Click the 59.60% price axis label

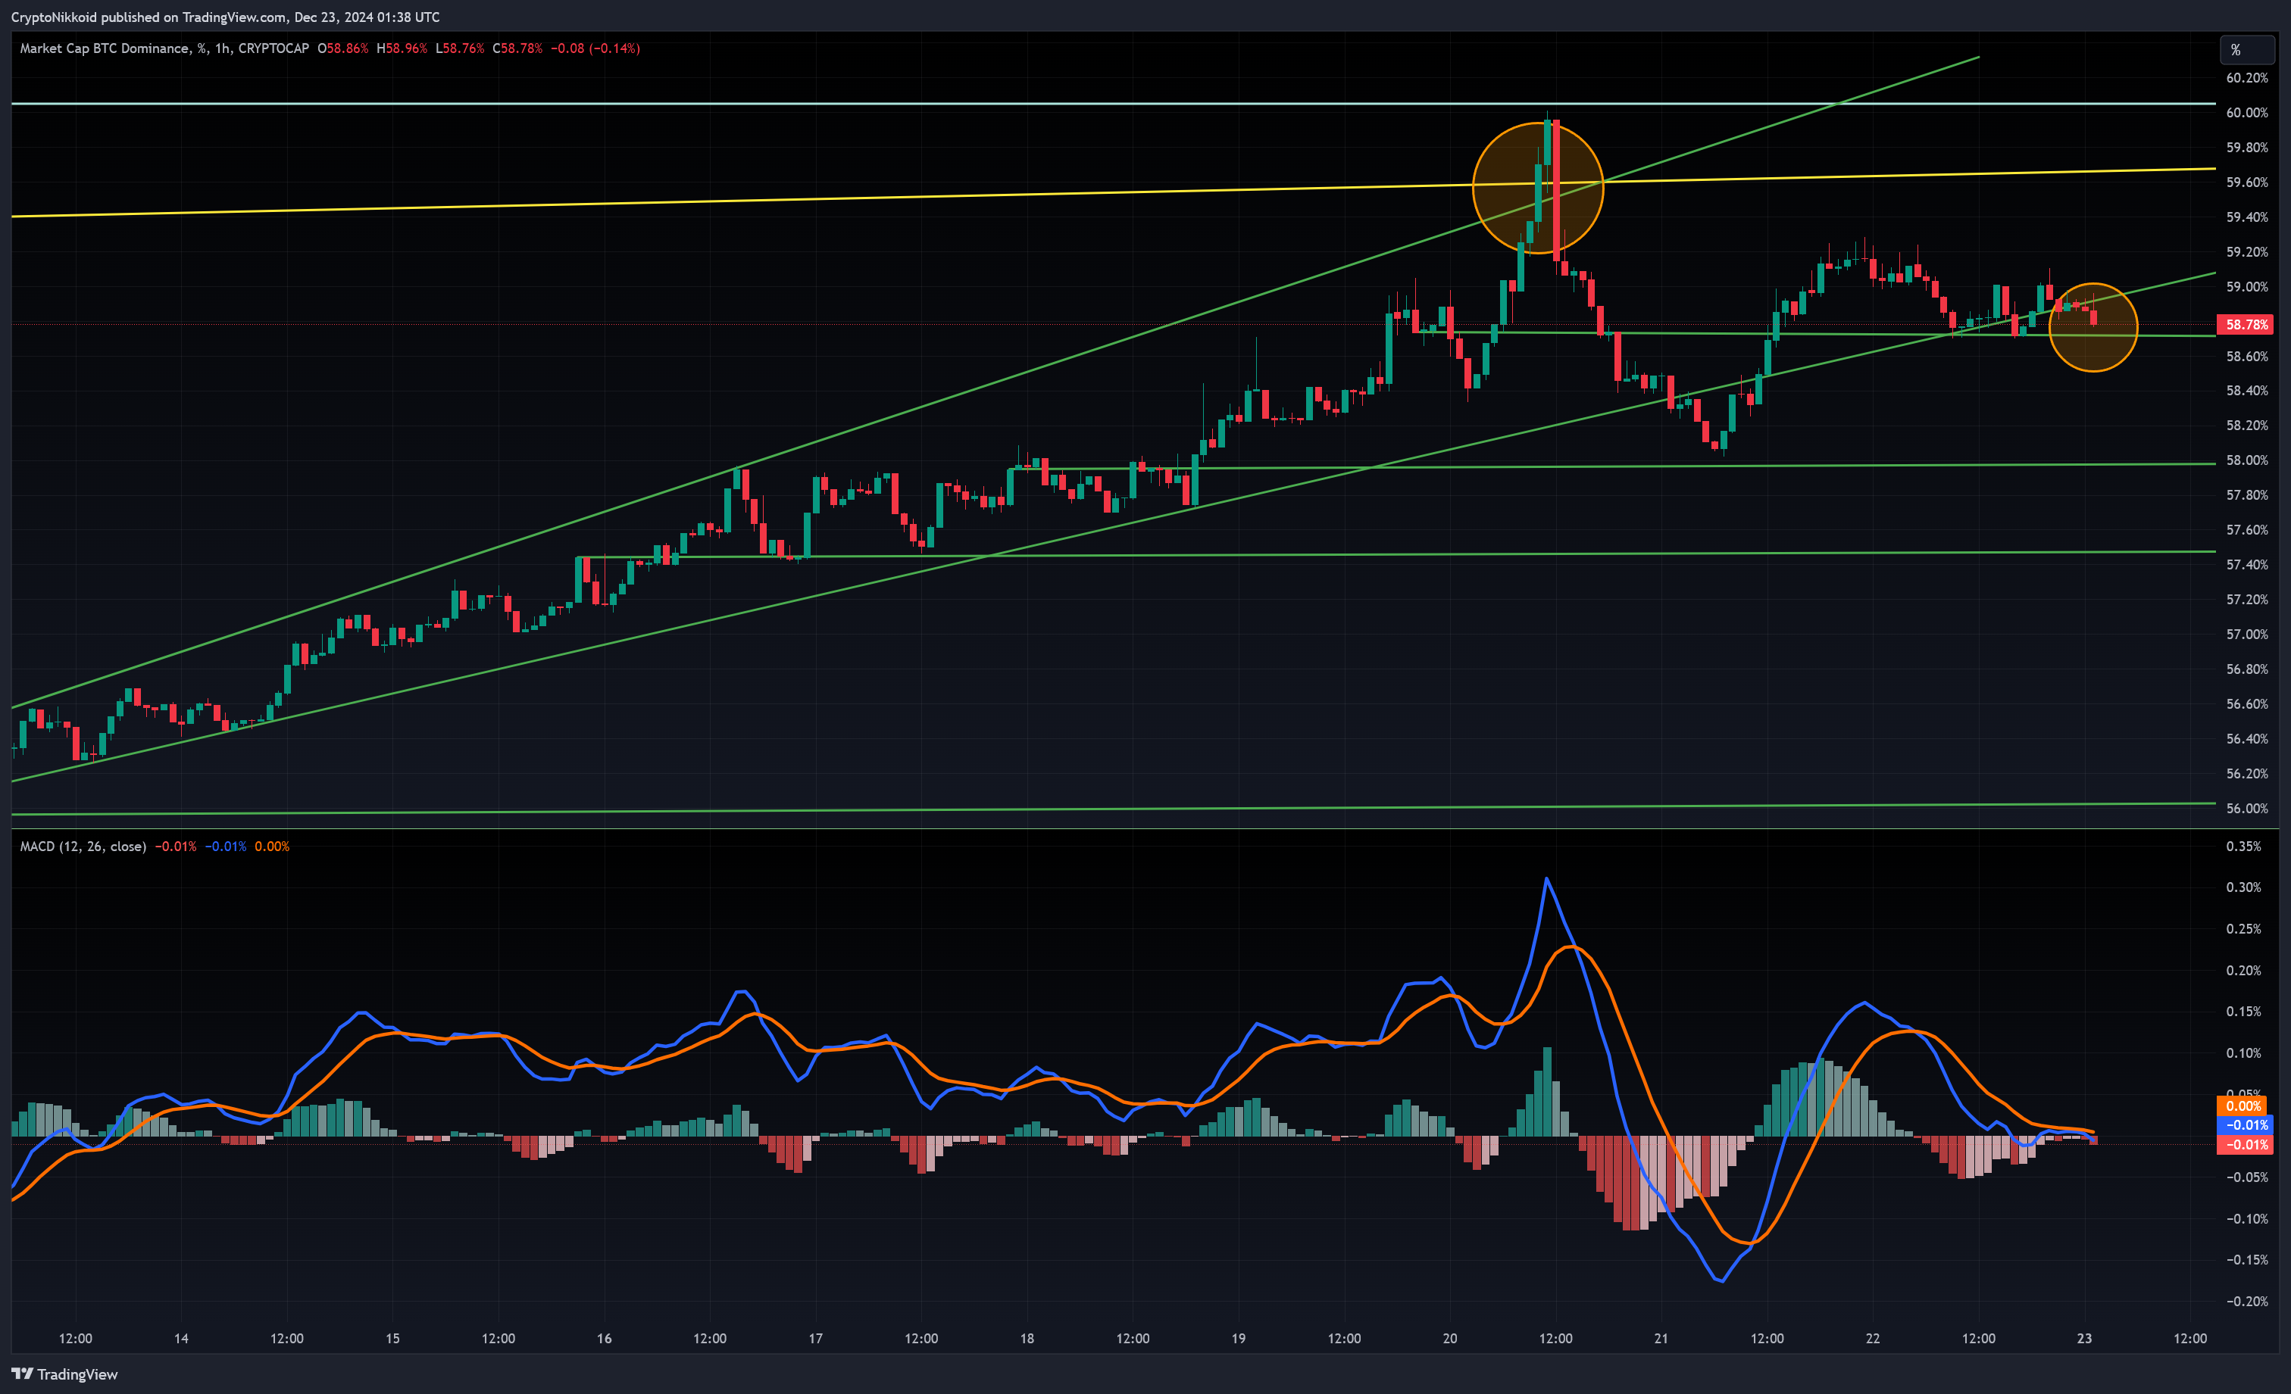point(2246,182)
